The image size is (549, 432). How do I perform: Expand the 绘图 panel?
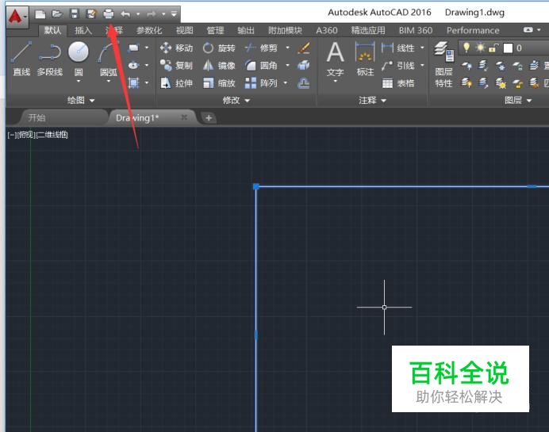coord(81,101)
